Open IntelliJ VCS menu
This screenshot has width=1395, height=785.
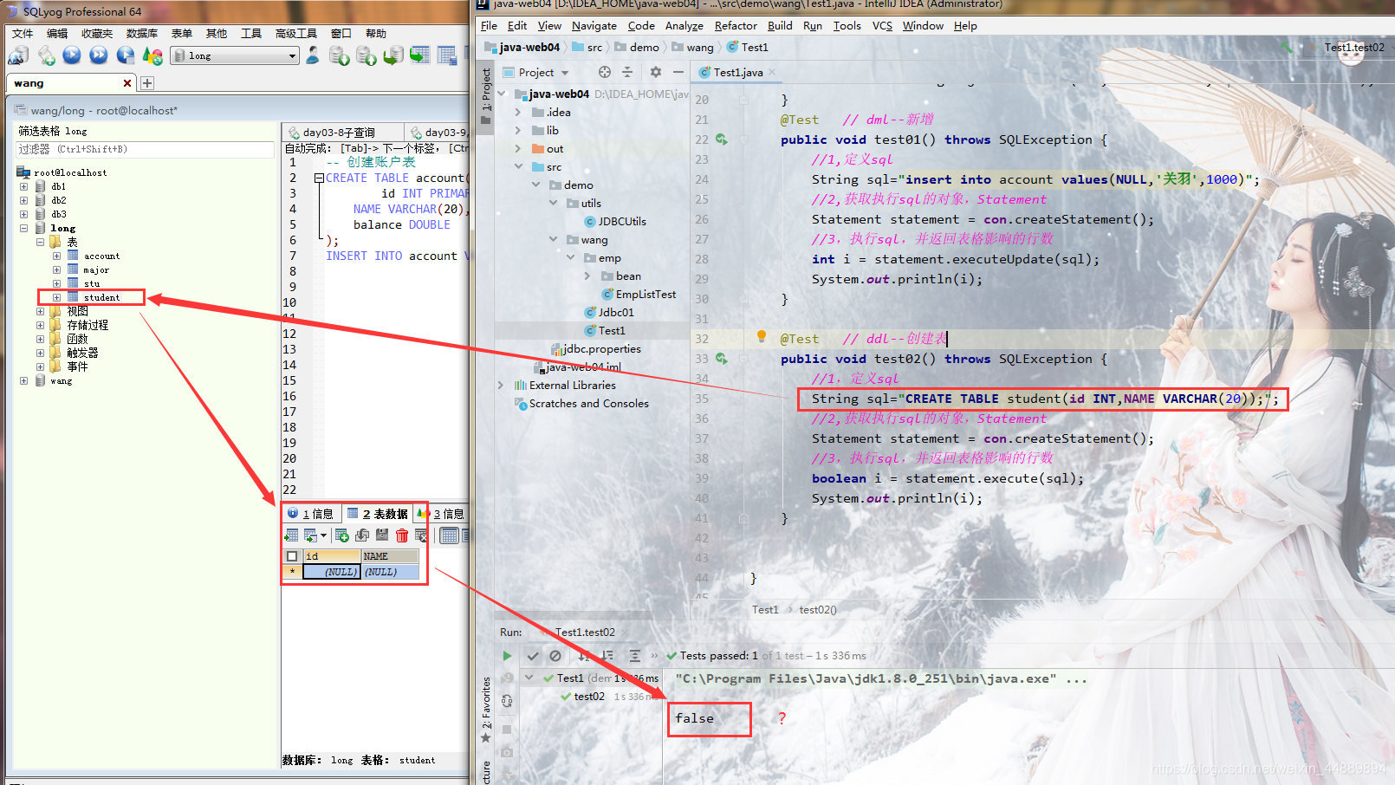[882, 25]
